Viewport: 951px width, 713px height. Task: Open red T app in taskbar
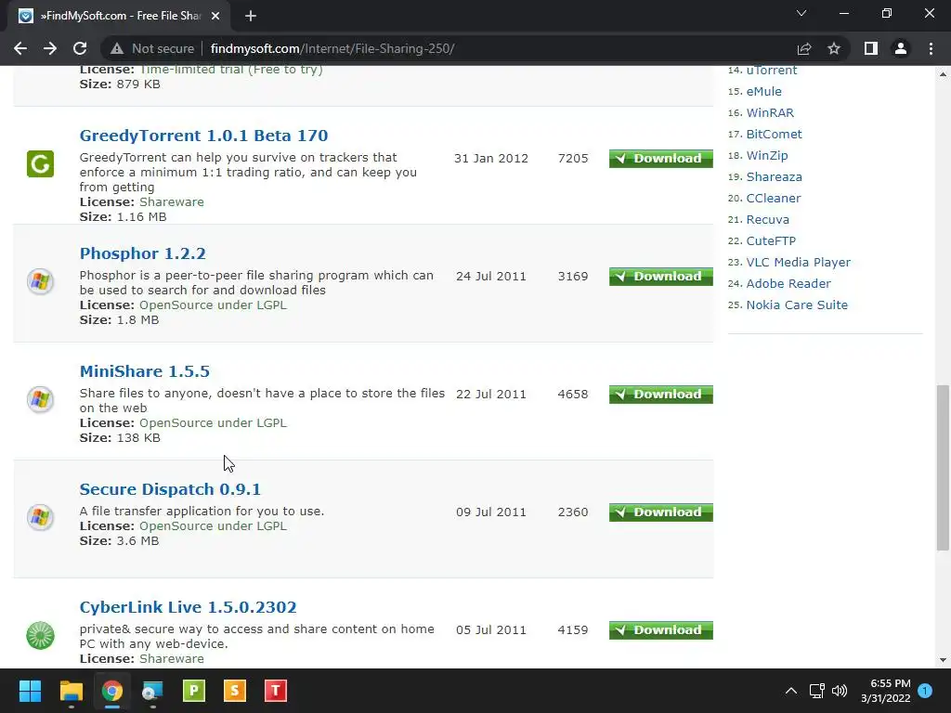click(x=275, y=691)
